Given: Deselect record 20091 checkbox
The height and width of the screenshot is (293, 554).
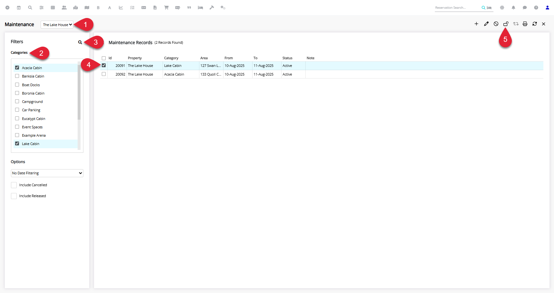Looking at the screenshot, I should (104, 65).
